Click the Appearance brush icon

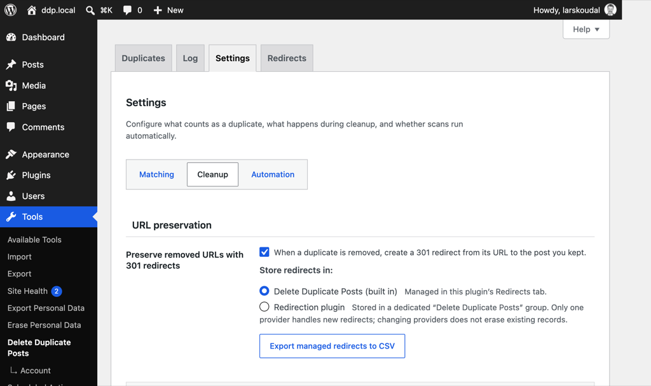(x=11, y=155)
